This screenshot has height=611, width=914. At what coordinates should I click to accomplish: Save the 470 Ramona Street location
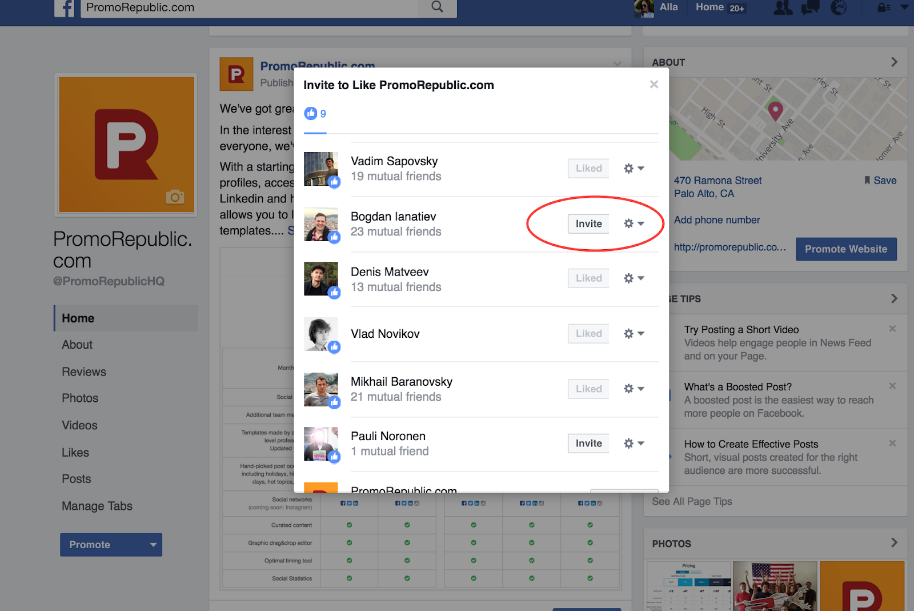tap(880, 181)
